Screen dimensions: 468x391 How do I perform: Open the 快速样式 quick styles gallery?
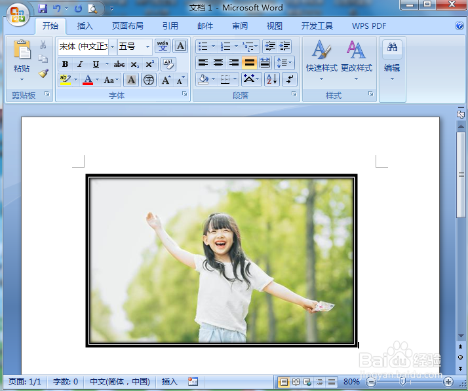click(322, 61)
